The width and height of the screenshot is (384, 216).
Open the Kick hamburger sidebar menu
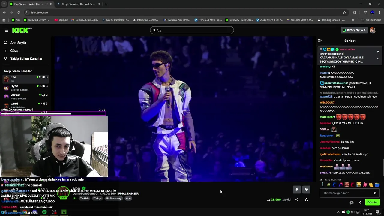coord(6,30)
